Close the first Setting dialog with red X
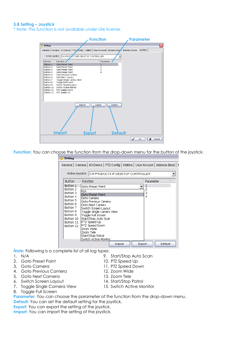 pos(161,45)
